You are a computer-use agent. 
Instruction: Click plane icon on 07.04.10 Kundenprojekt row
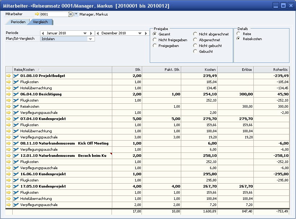(16, 119)
